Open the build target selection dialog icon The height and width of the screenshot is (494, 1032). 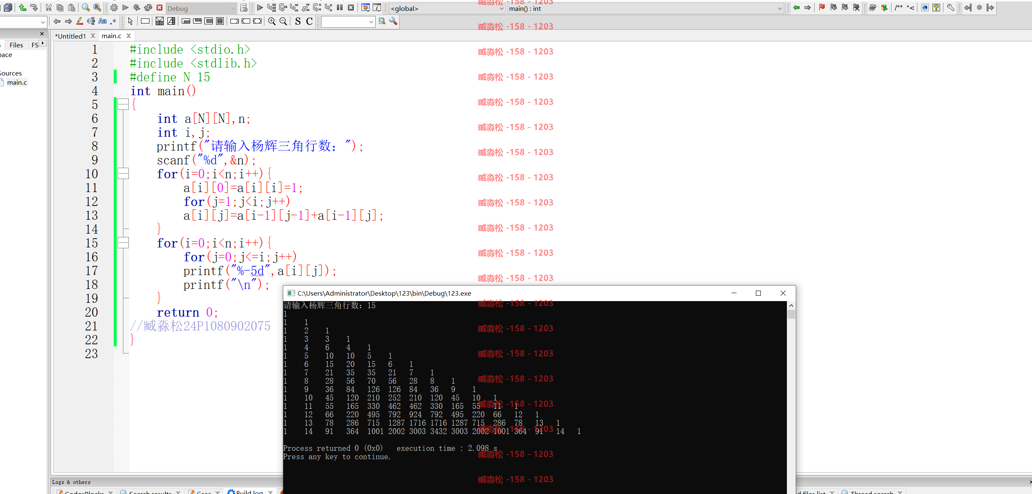click(x=244, y=8)
